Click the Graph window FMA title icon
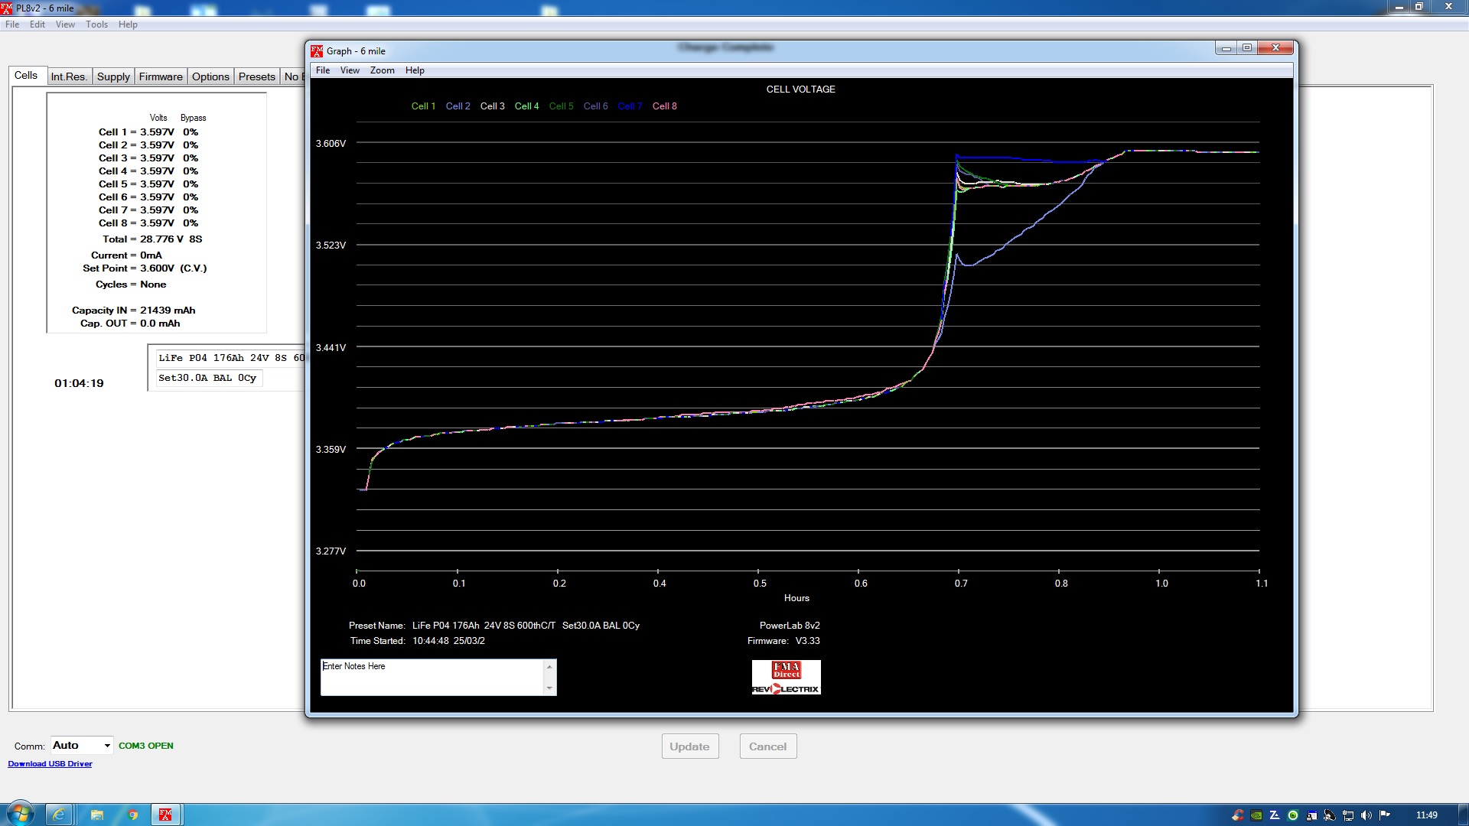The width and height of the screenshot is (1469, 826). point(317,51)
